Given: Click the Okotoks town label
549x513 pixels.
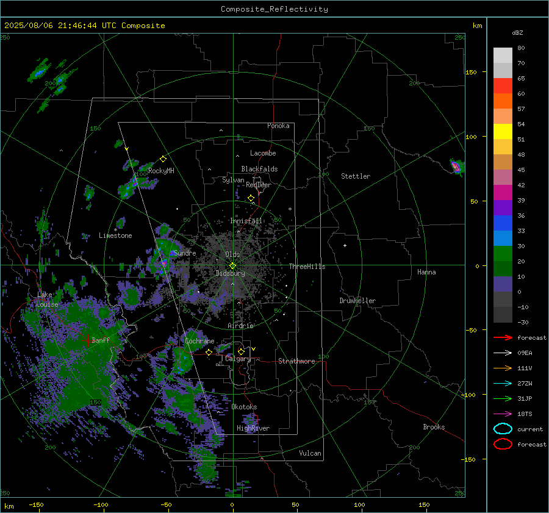Looking at the screenshot, I should click(x=244, y=407).
